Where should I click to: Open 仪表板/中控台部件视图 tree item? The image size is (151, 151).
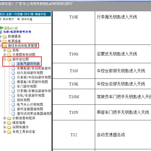point(34,77)
